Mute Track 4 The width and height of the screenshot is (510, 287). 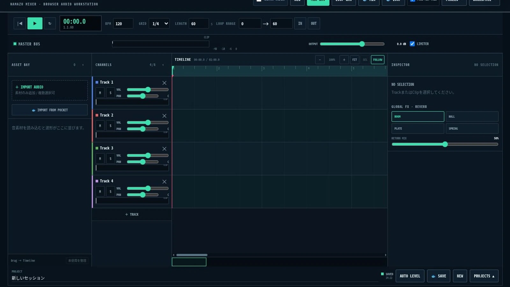point(100,191)
